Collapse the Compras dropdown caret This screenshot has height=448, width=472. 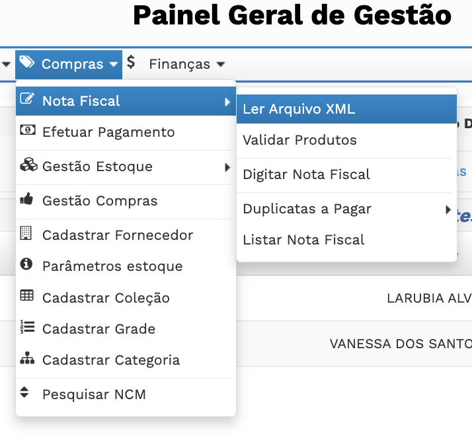click(x=114, y=65)
